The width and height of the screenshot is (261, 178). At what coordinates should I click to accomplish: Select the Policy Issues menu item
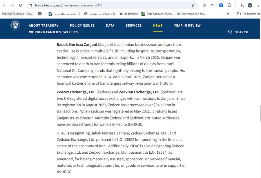coord(82,26)
